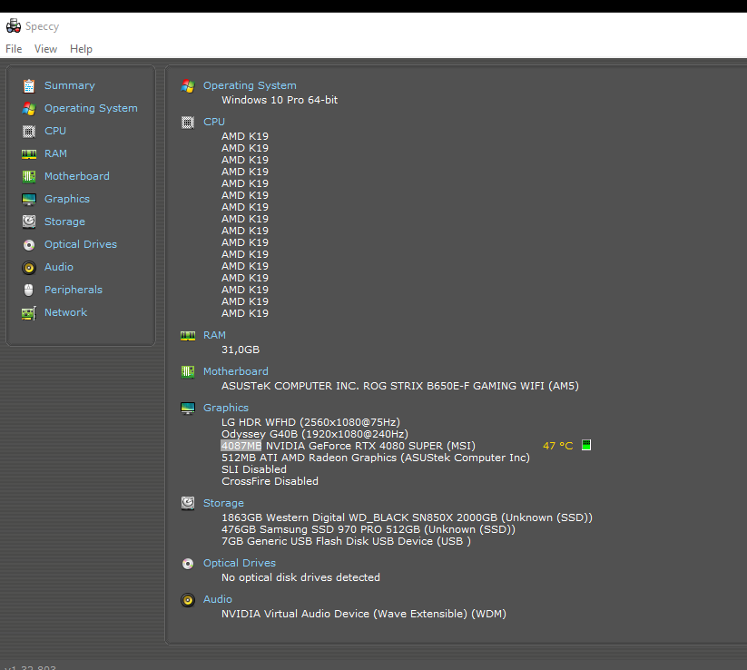Image resolution: width=747 pixels, height=670 pixels.
Task: Click the Graphics monitor icon in sidebar
Action: [x=29, y=199]
